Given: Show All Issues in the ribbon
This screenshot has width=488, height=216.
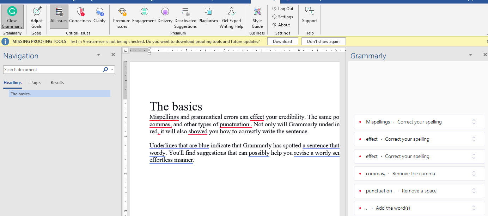Looking at the screenshot, I should 59,17.
